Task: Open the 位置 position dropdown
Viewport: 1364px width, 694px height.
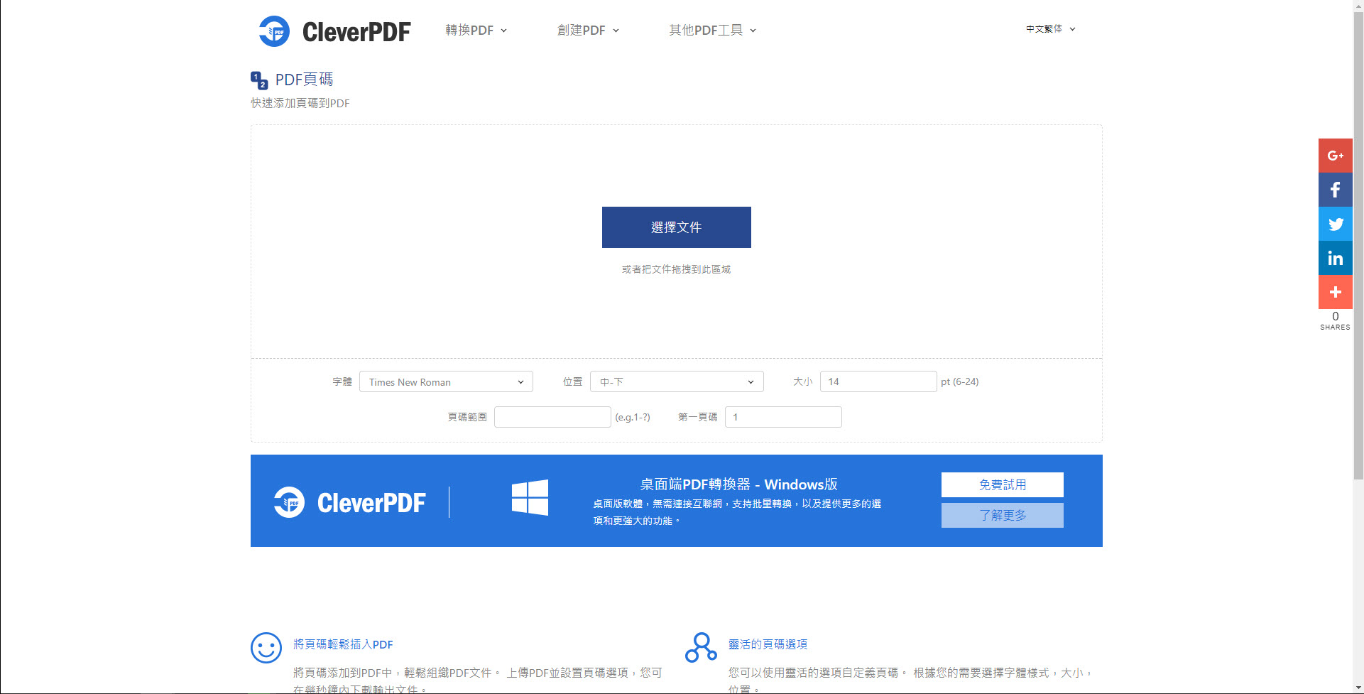Action: (676, 381)
